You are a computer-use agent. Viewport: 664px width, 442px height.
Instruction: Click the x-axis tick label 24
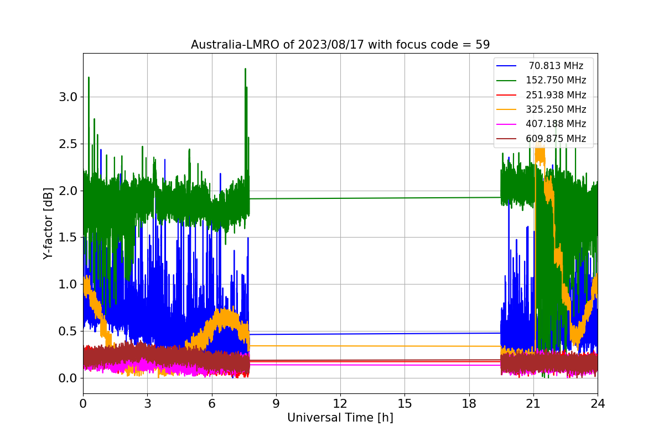598,404
